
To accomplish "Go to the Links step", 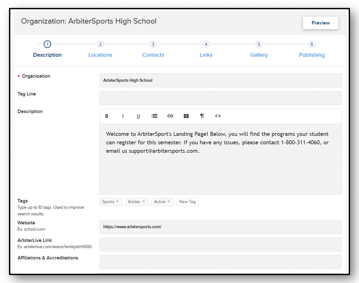I will click(x=206, y=55).
